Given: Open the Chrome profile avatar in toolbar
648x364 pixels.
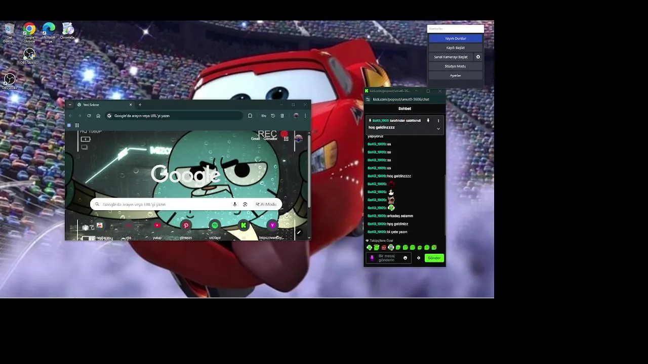Looking at the screenshot, I should [296, 116].
